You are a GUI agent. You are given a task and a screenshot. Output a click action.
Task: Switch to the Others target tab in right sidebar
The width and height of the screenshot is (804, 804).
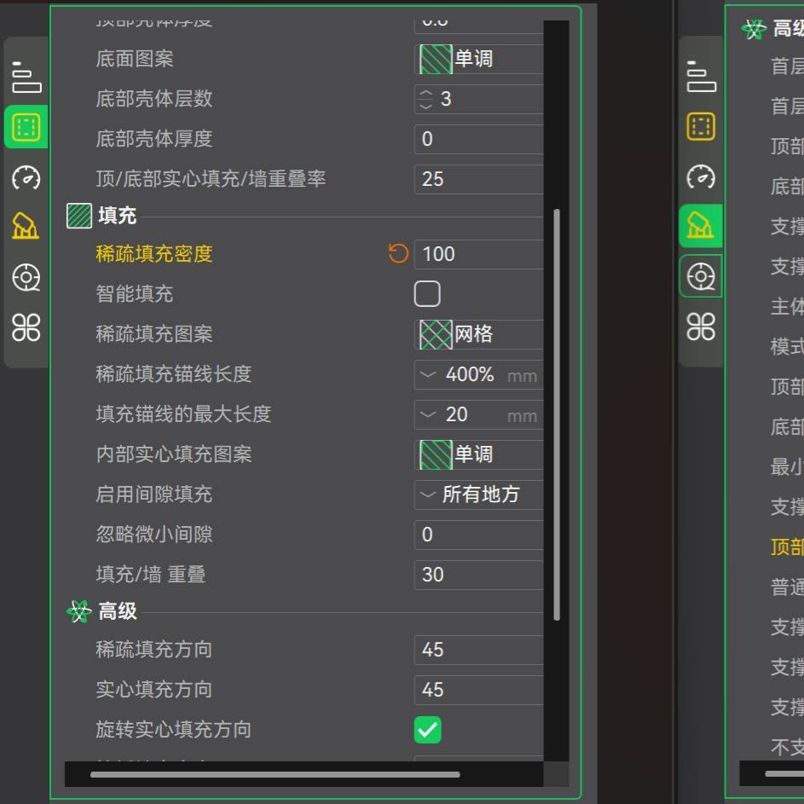(x=701, y=276)
